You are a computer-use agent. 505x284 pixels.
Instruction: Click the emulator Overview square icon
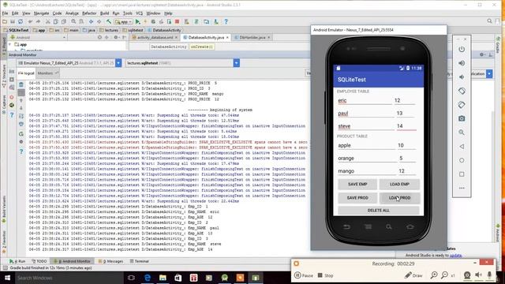coord(462,174)
